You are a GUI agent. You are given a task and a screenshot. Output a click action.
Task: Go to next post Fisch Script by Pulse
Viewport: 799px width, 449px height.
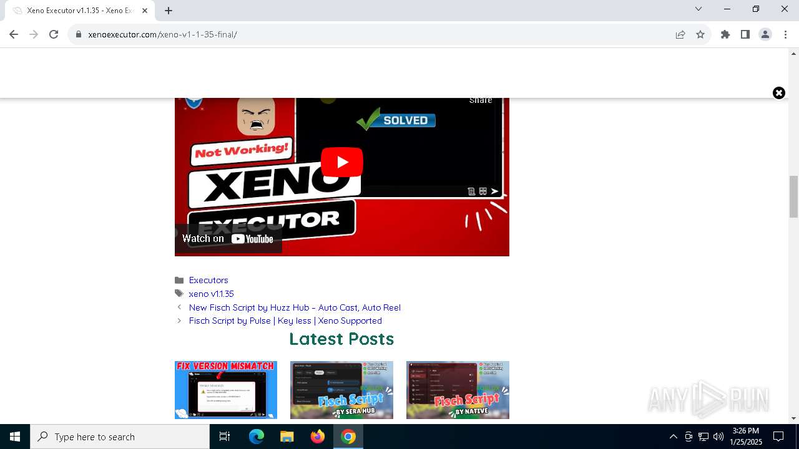(x=285, y=321)
